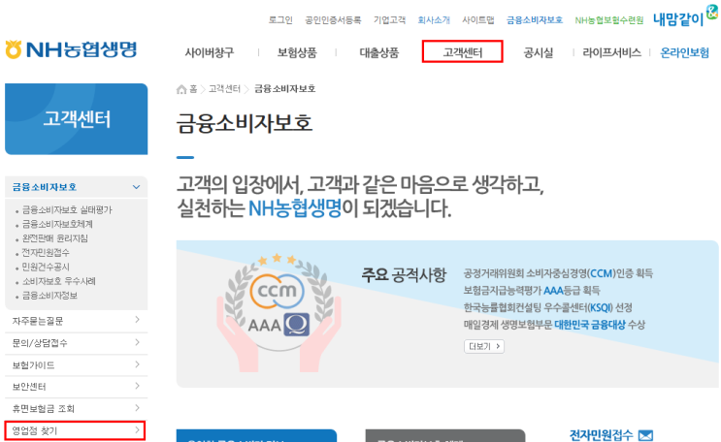Expand the 자주묻는질문 sidebar chevron
This screenshot has height=442, width=721.
137,320
